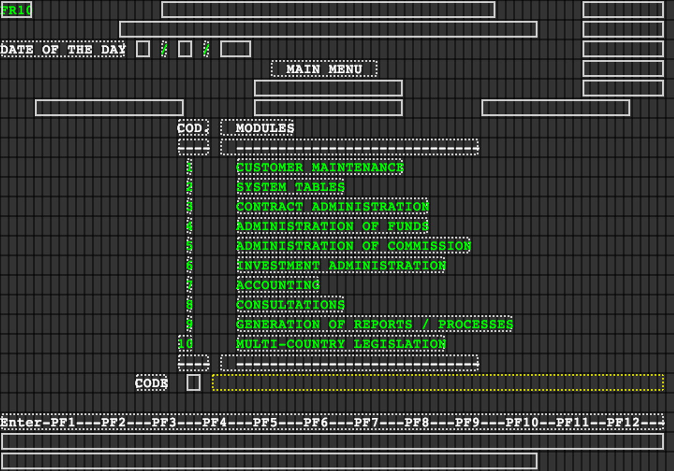
Task: Click the Enter-PF1 through PF12 key bar
Action: (332, 422)
